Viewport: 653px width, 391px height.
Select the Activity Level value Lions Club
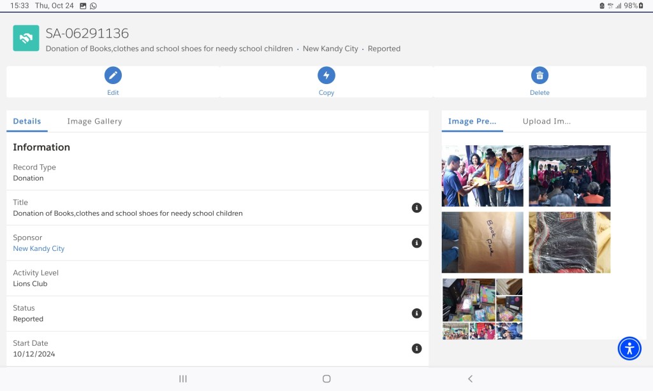(30, 283)
